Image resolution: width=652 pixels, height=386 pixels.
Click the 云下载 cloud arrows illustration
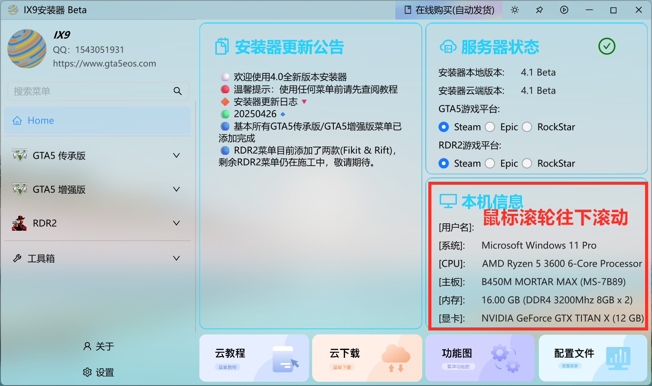point(396,358)
